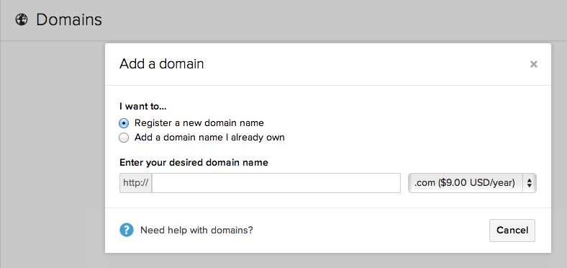Click the desired domain name input field

276,183
